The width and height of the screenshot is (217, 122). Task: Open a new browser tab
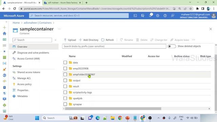[86, 3]
